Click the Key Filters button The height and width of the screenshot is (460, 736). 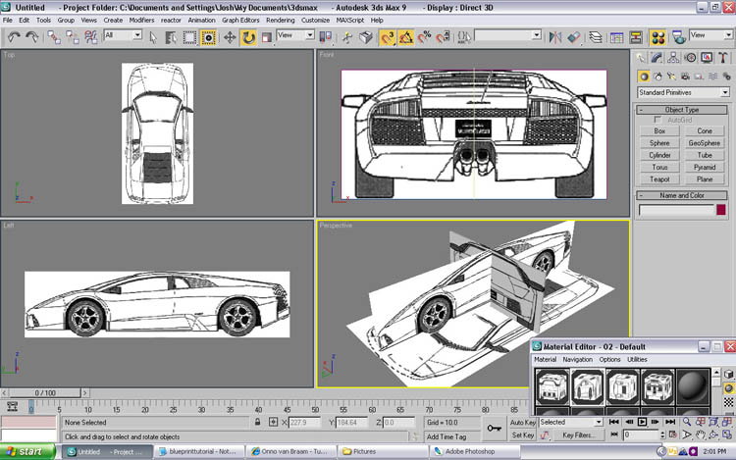(577, 434)
